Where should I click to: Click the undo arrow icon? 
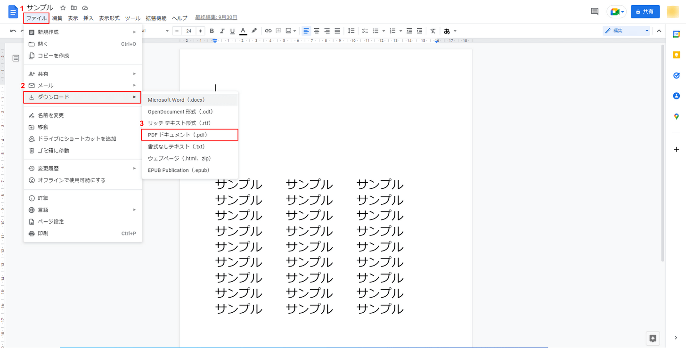coord(13,31)
